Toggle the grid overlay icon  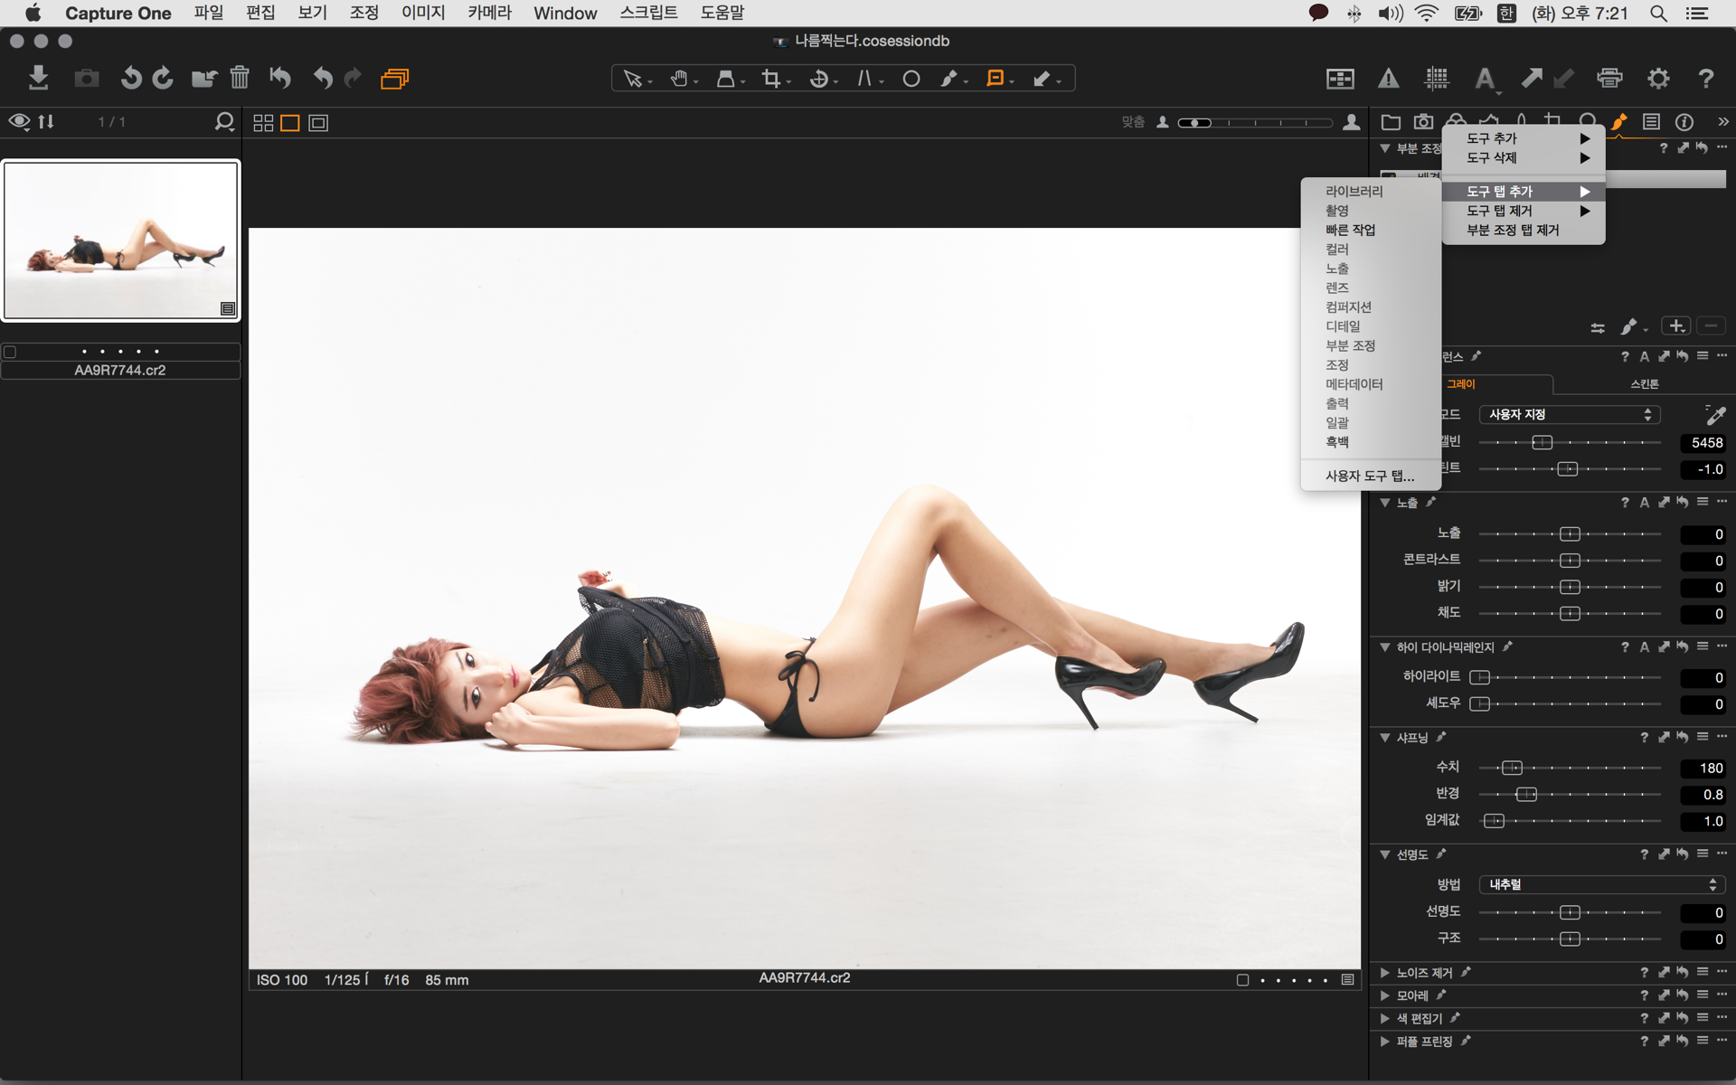(1436, 79)
